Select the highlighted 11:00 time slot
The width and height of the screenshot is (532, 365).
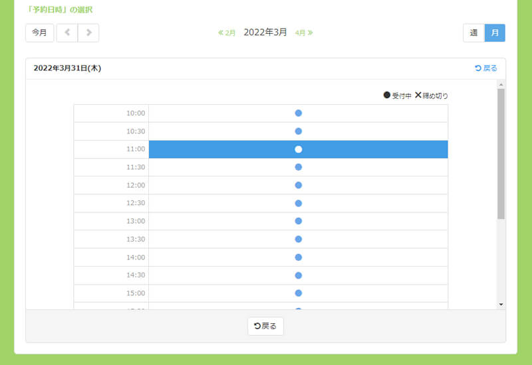(x=299, y=149)
